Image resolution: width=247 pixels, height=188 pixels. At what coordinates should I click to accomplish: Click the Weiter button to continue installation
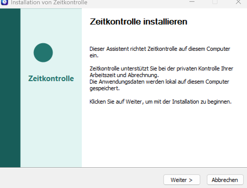pos(182,180)
